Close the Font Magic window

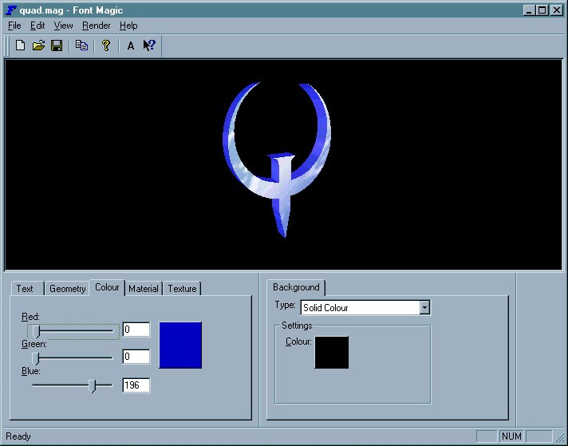(556, 10)
